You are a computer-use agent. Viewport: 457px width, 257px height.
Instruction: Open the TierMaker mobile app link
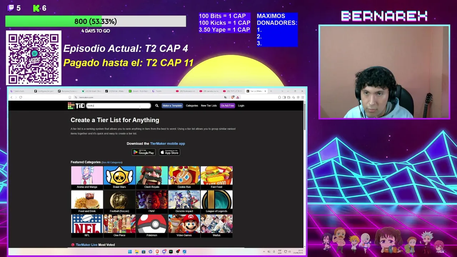[x=167, y=143]
